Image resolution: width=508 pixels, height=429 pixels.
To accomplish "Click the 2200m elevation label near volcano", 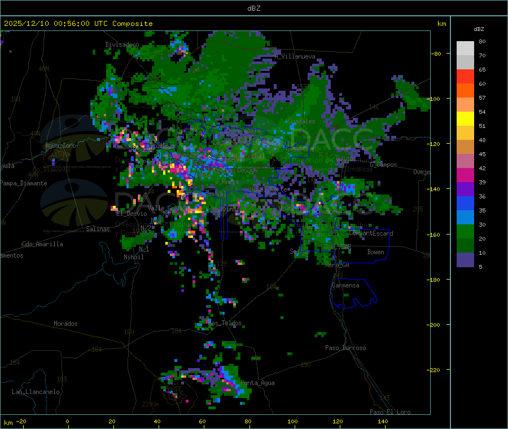I will pyautogui.click(x=150, y=404).
